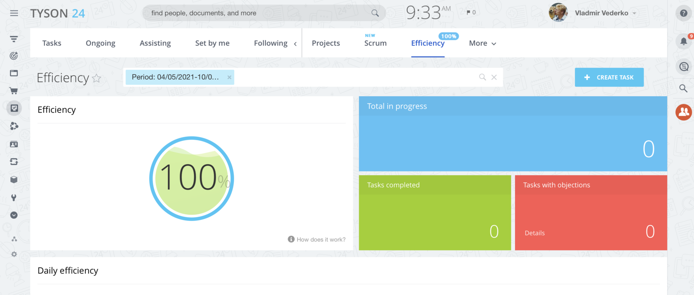Remove the Period filter chip

tap(229, 77)
